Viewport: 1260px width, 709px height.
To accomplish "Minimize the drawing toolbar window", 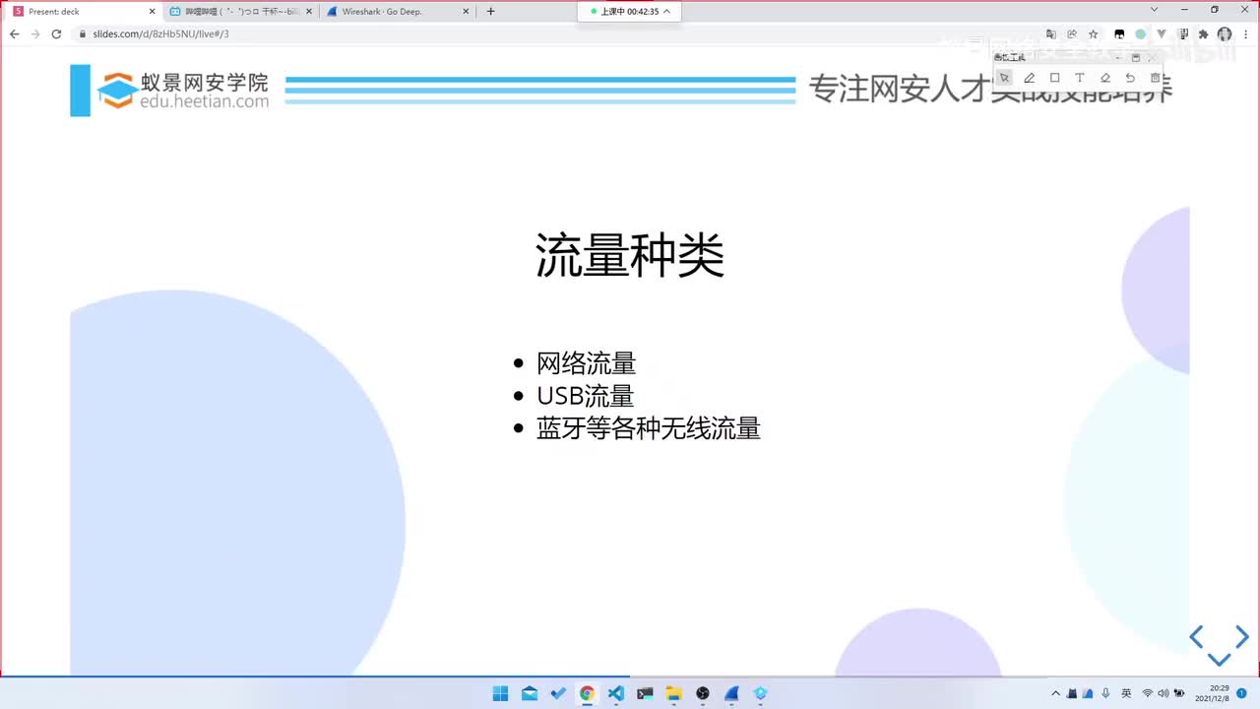I will point(1119,58).
